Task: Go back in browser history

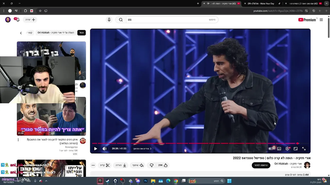Action: [x=326, y=11]
